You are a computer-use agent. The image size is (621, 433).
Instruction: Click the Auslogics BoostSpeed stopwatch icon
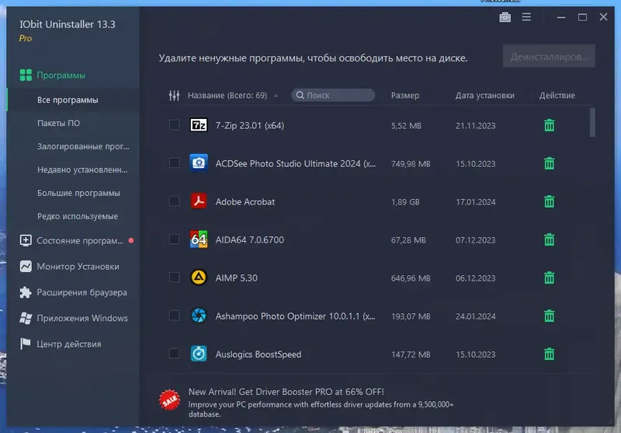point(199,354)
